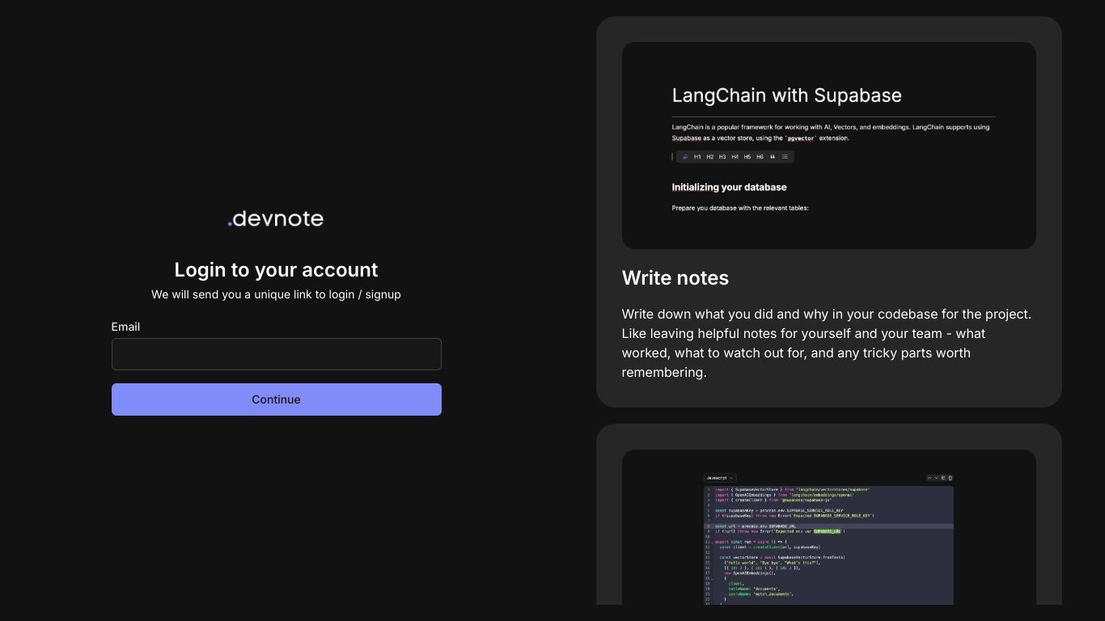The height and width of the screenshot is (621, 1105).
Task: Click the copy icon above the code block
Action: click(x=943, y=478)
